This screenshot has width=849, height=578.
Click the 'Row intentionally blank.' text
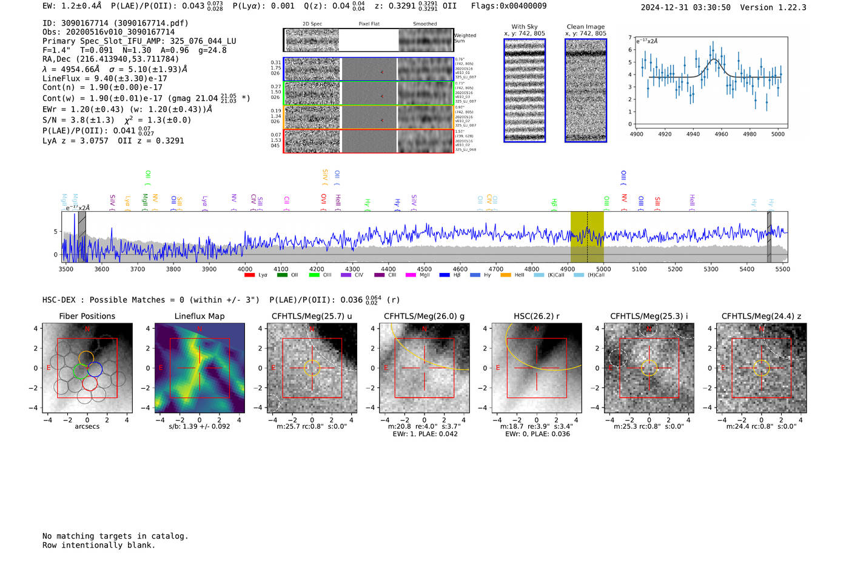[x=99, y=545]
